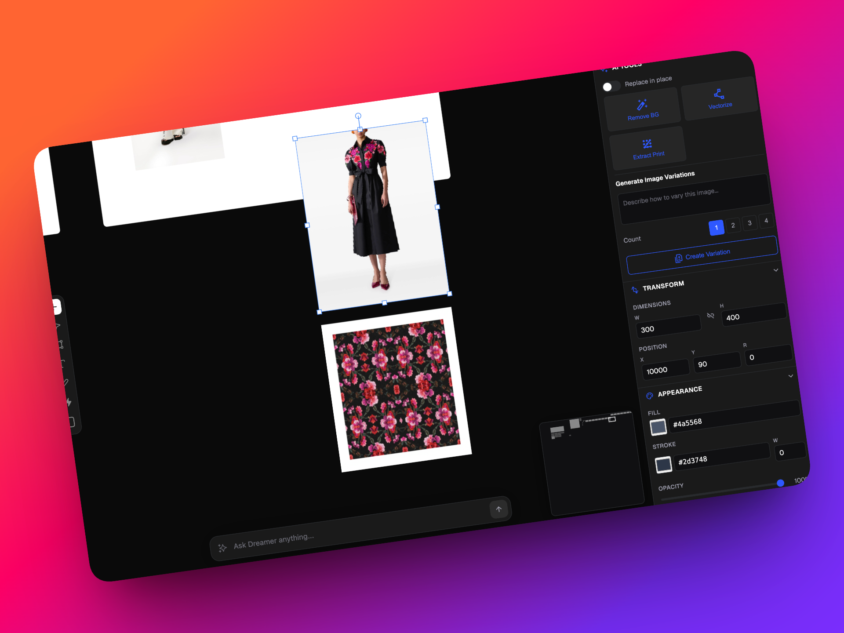Click the Remove BG magic wand icon
The width and height of the screenshot is (844, 633).
pyautogui.click(x=642, y=105)
